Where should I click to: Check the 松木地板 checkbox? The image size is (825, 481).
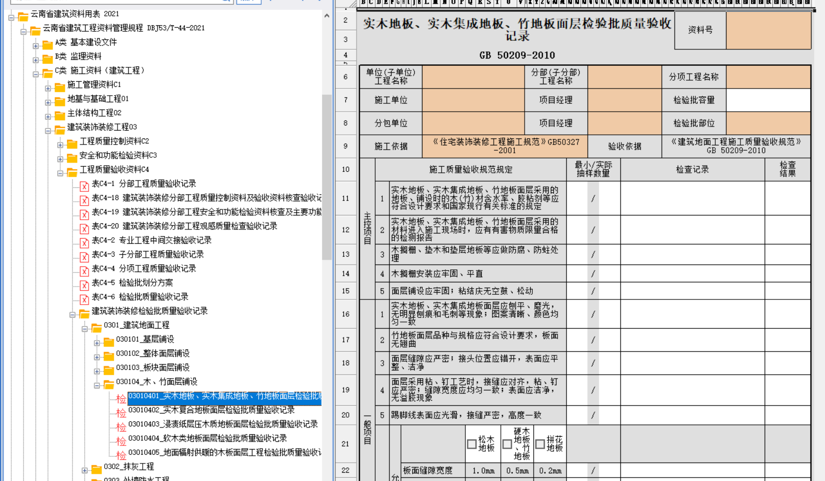point(472,444)
